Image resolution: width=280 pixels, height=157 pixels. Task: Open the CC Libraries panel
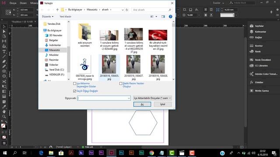coord(259,65)
